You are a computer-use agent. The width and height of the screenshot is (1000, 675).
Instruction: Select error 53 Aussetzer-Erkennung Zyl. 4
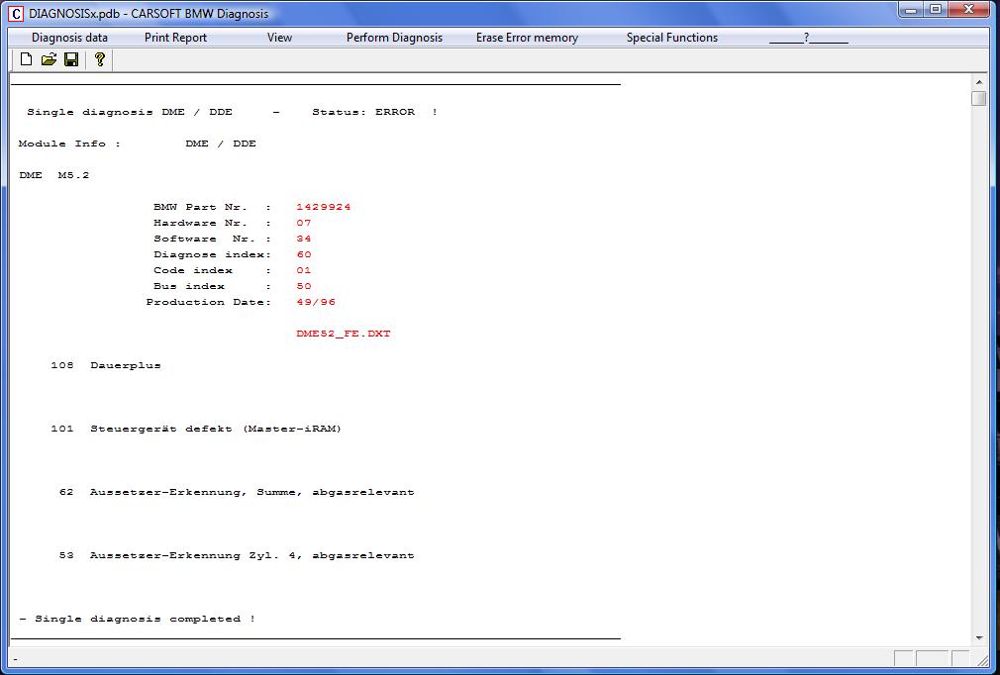237,556
